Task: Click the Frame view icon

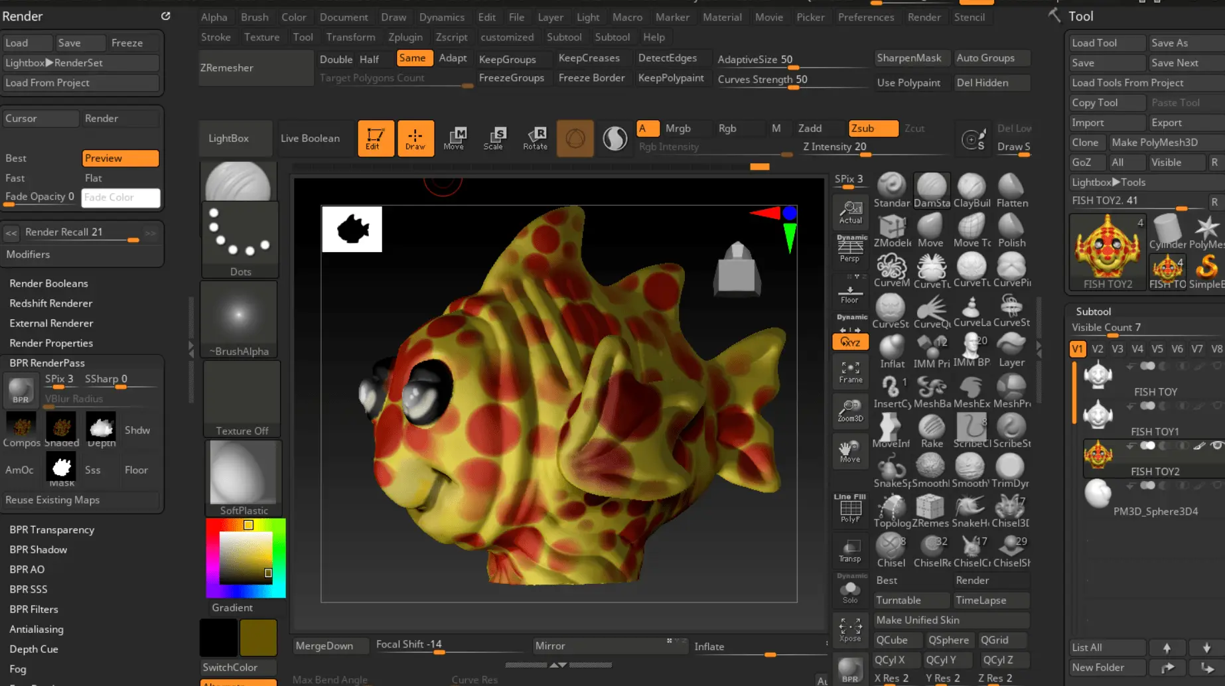Action: tap(850, 372)
